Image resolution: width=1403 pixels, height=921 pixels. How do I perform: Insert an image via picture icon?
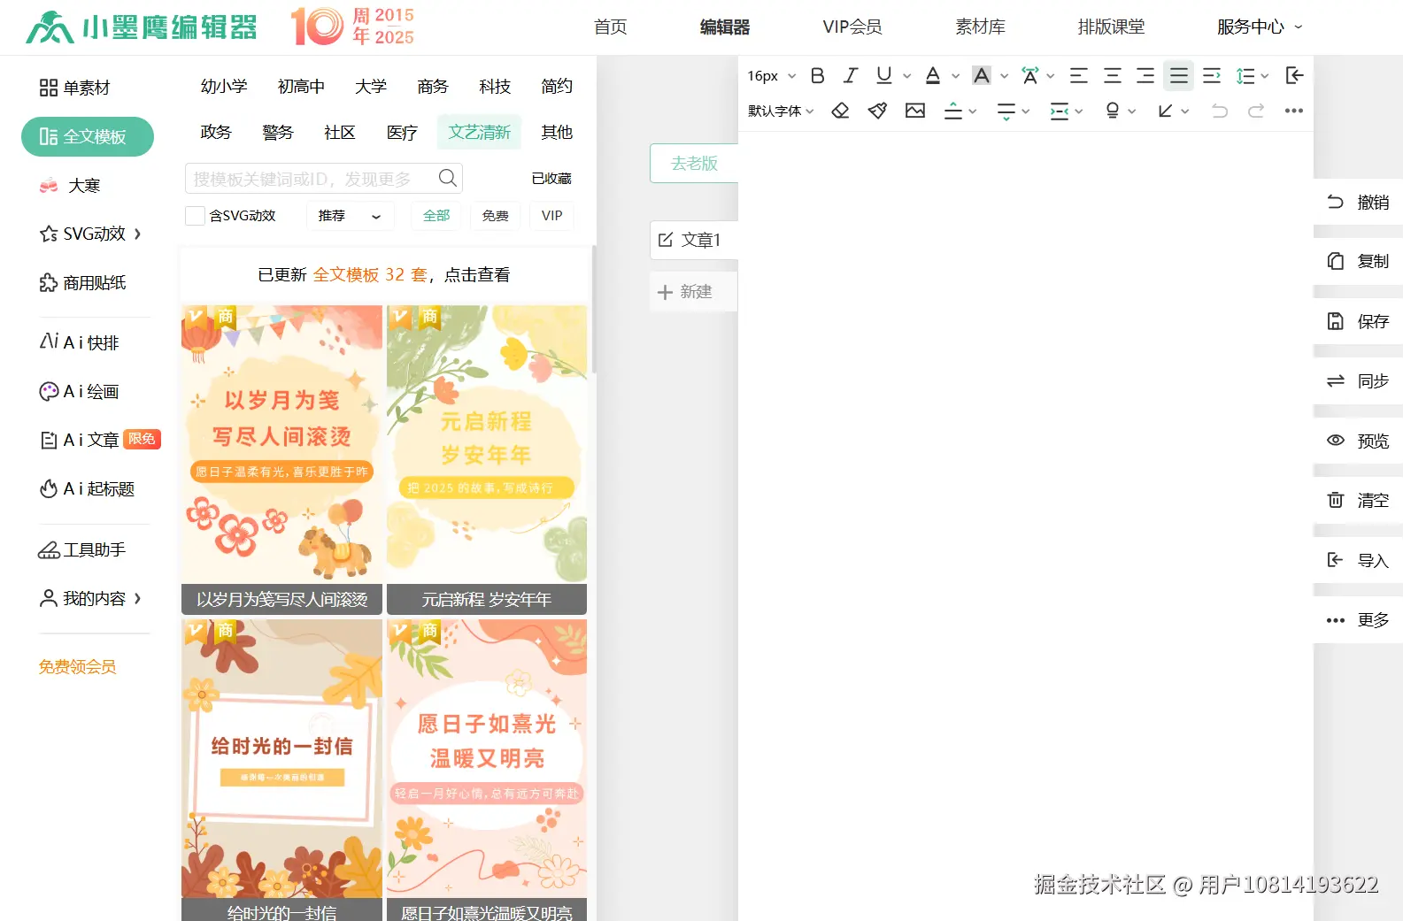pyautogui.click(x=915, y=111)
